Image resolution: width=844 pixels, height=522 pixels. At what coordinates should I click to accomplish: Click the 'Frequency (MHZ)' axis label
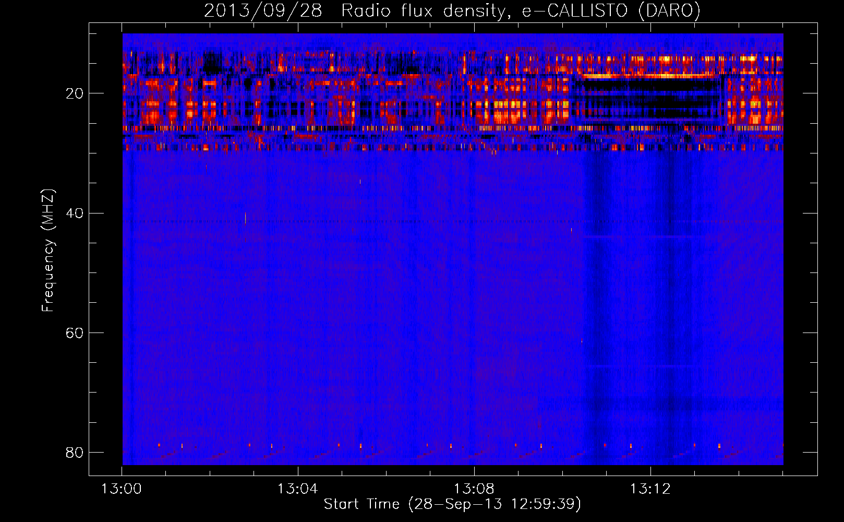coord(48,251)
